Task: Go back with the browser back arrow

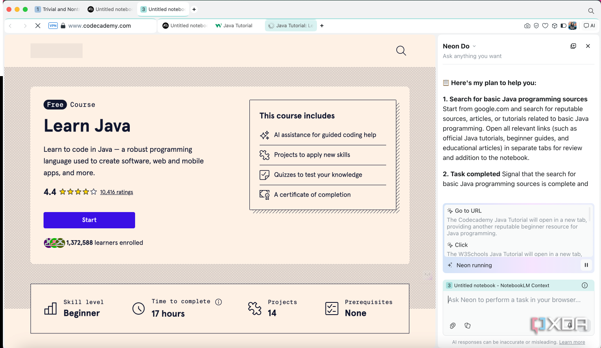Action: click(11, 26)
